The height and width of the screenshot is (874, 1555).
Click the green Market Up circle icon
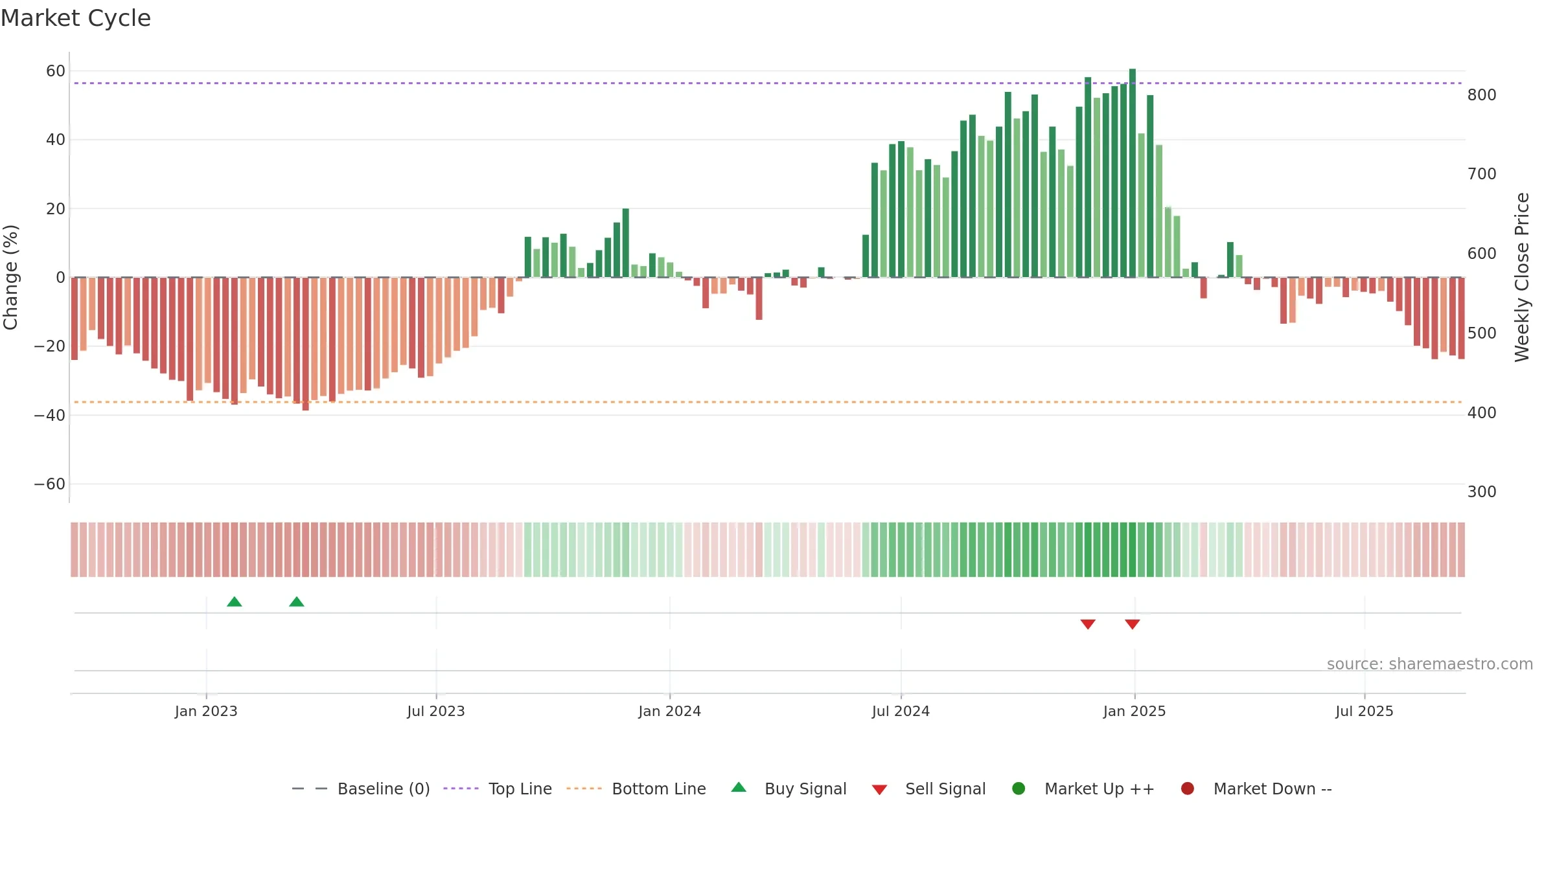tap(1019, 789)
